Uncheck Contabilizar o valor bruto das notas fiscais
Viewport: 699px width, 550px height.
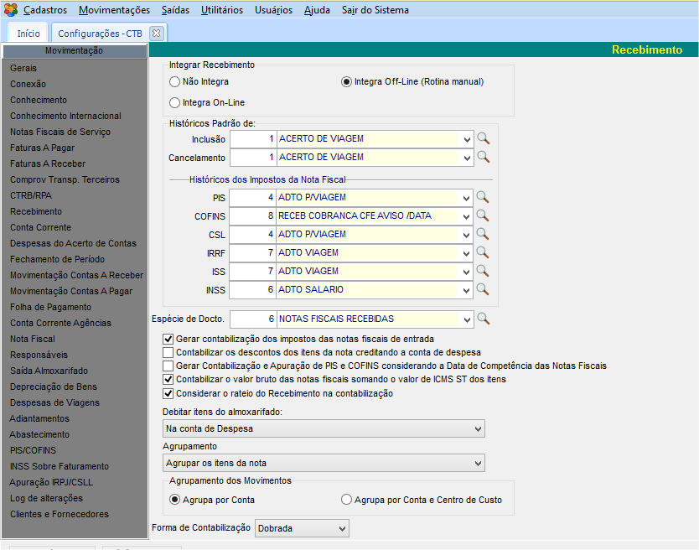[168, 380]
